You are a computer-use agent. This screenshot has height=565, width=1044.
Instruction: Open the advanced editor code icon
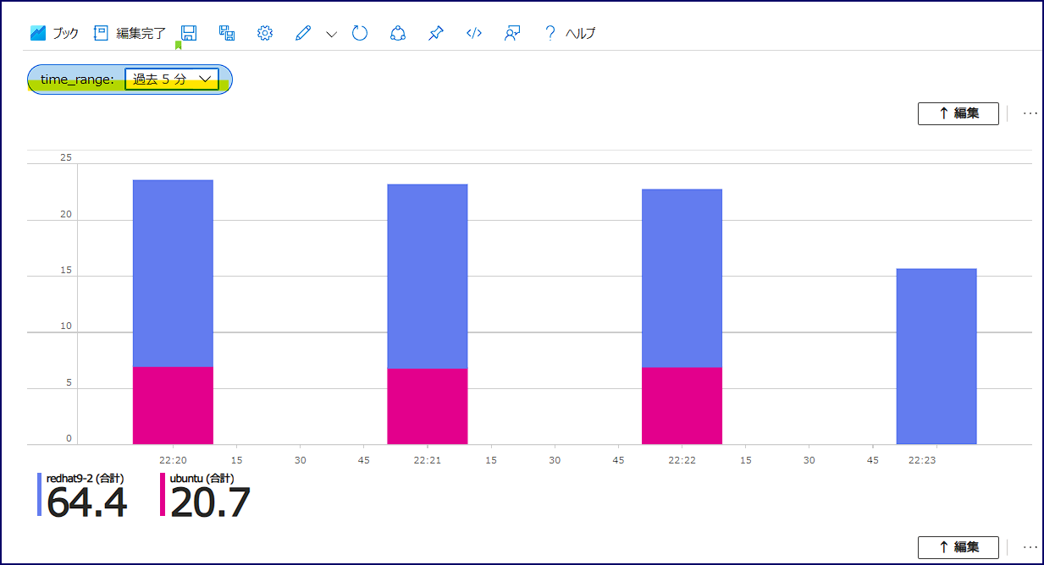pos(474,33)
